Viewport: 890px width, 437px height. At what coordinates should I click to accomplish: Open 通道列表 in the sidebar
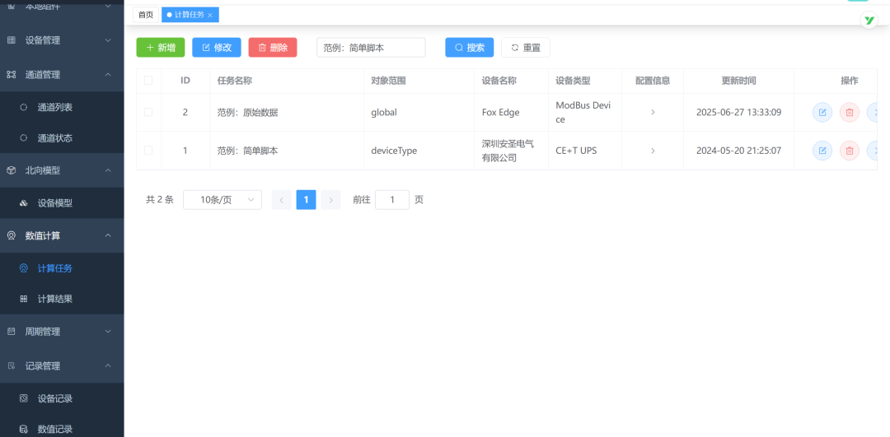[54, 107]
